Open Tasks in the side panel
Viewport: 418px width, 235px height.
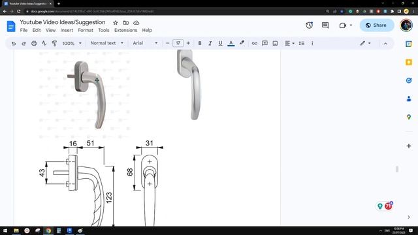409,80
